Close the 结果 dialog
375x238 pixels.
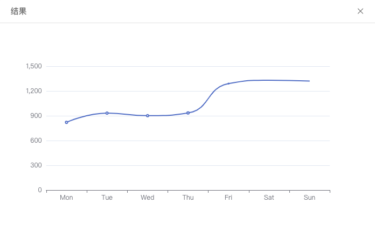360,11
